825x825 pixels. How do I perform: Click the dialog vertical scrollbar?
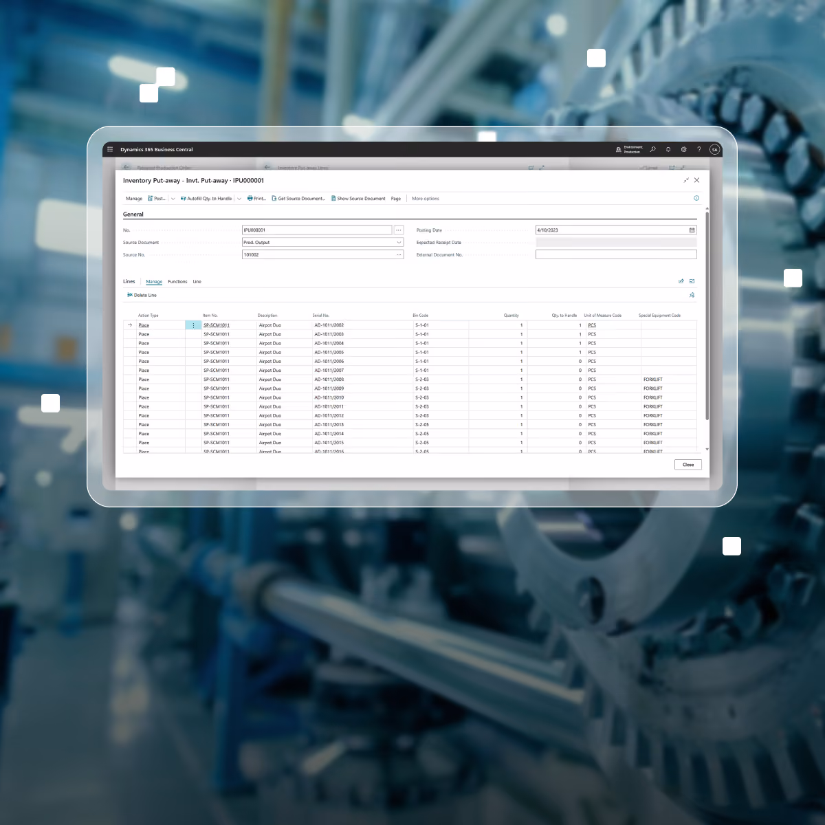pyautogui.click(x=707, y=316)
